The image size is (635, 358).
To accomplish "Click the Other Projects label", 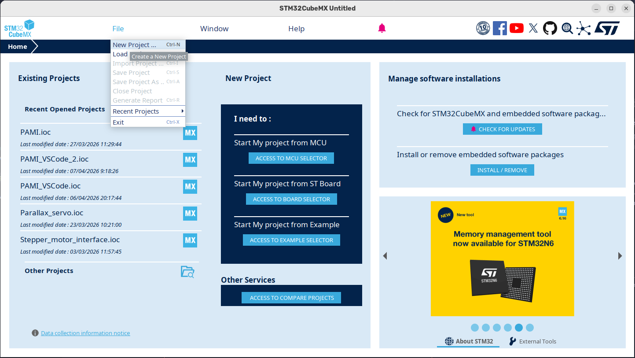I will pyautogui.click(x=49, y=271).
